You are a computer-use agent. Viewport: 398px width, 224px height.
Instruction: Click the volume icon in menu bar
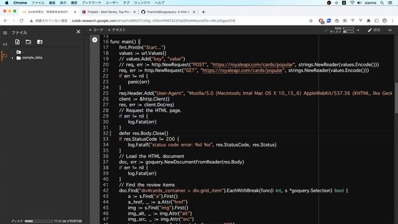pos(359,2)
